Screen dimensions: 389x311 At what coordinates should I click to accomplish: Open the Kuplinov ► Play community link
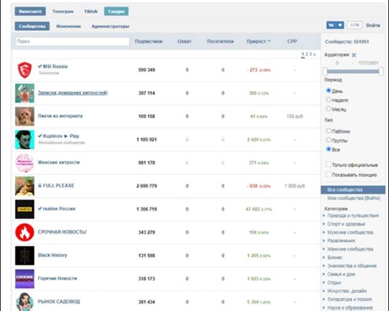pyautogui.click(x=61, y=136)
